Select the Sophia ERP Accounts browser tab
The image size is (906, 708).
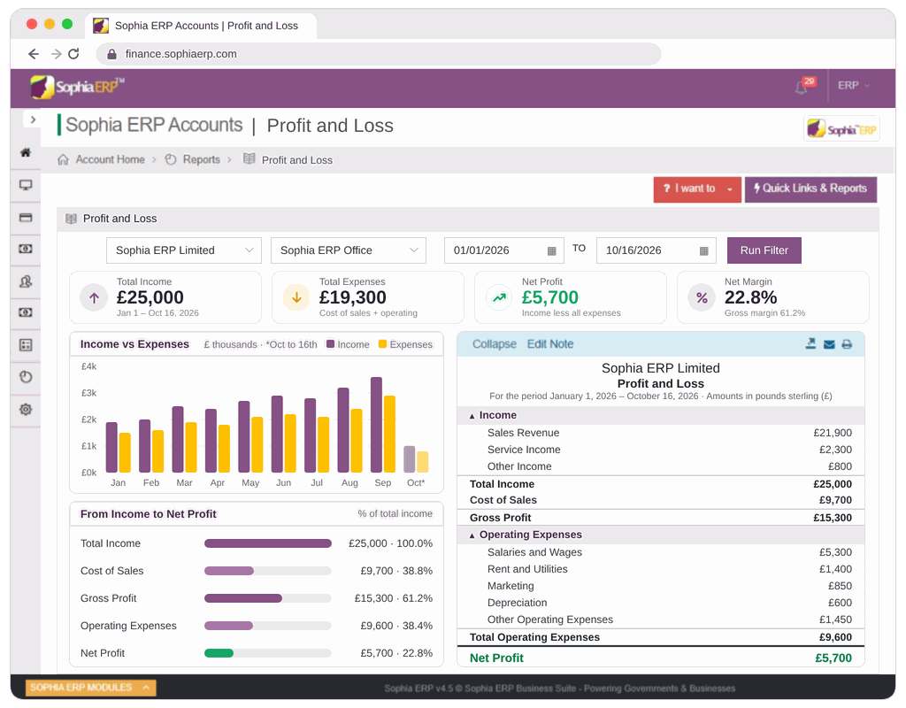click(x=201, y=26)
